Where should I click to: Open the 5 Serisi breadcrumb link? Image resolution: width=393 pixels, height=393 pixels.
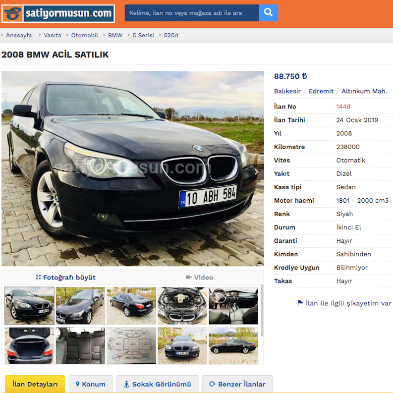pyautogui.click(x=143, y=35)
